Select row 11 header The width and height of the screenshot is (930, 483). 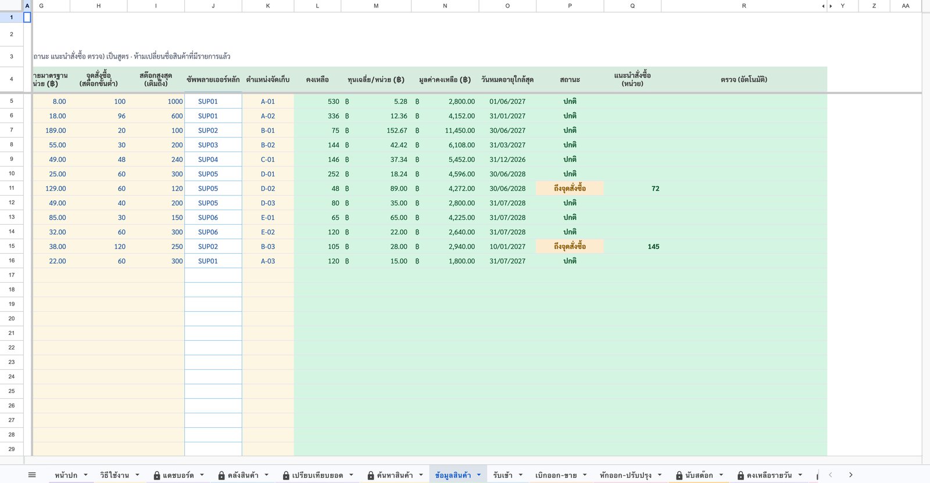(x=12, y=188)
